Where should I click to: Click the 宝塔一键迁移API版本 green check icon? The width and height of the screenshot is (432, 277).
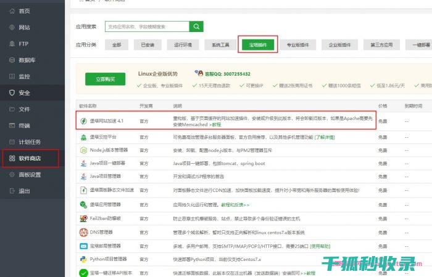click(83, 273)
